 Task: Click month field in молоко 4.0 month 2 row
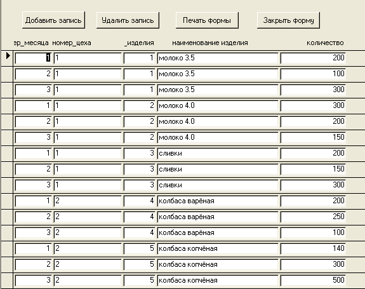pos(33,121)
